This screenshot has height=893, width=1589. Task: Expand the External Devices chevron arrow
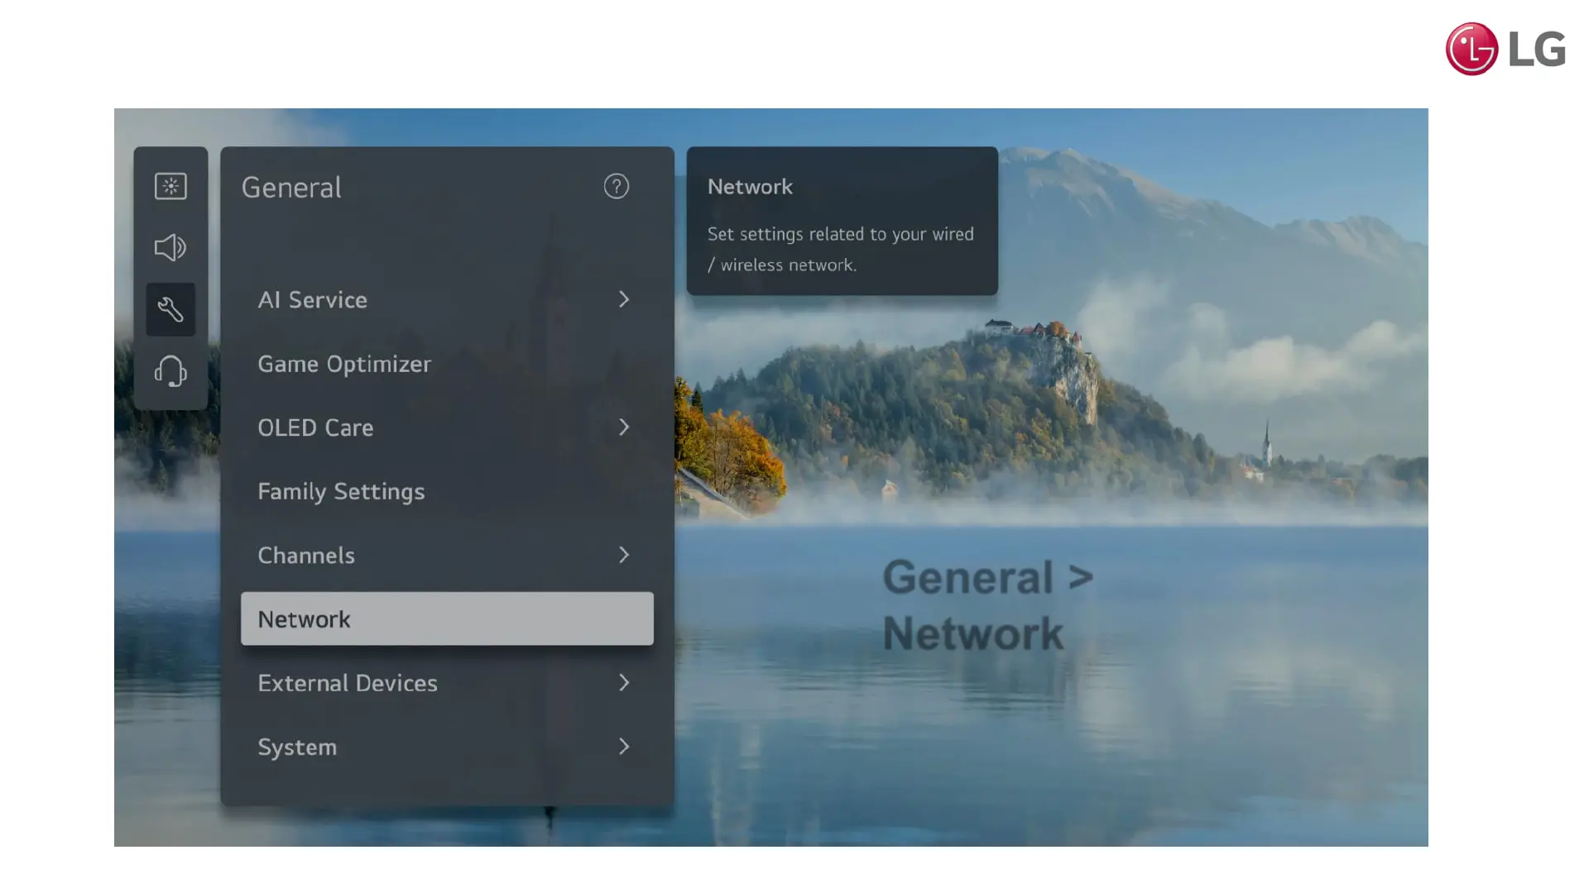click(624, 683)
